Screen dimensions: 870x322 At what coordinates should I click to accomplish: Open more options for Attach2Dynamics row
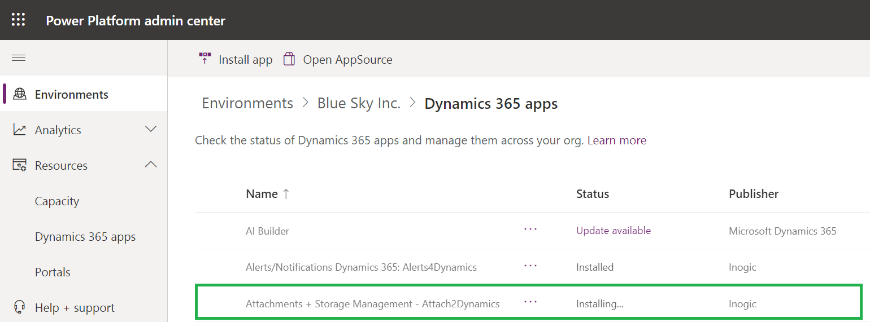click(530, 302)
